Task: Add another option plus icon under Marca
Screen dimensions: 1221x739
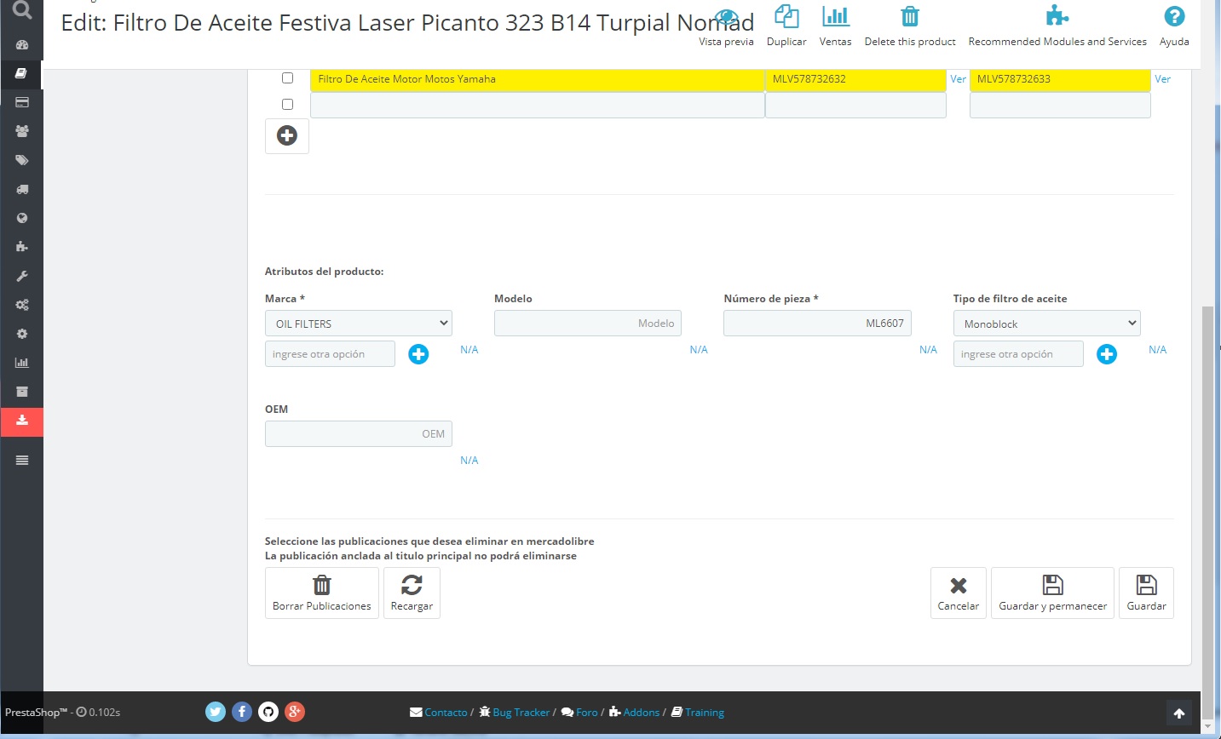Action: (418, 354)
